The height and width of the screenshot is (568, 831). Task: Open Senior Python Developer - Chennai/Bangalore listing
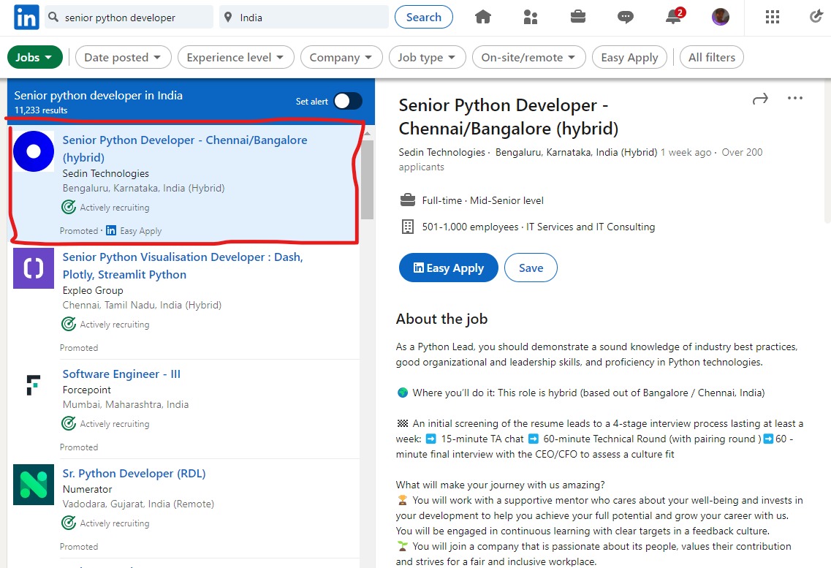(x=185, y=148)
